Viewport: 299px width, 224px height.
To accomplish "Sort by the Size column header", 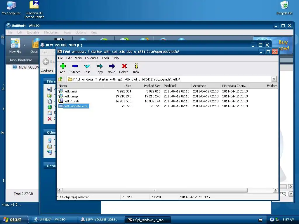I will (x=118, y=86).
